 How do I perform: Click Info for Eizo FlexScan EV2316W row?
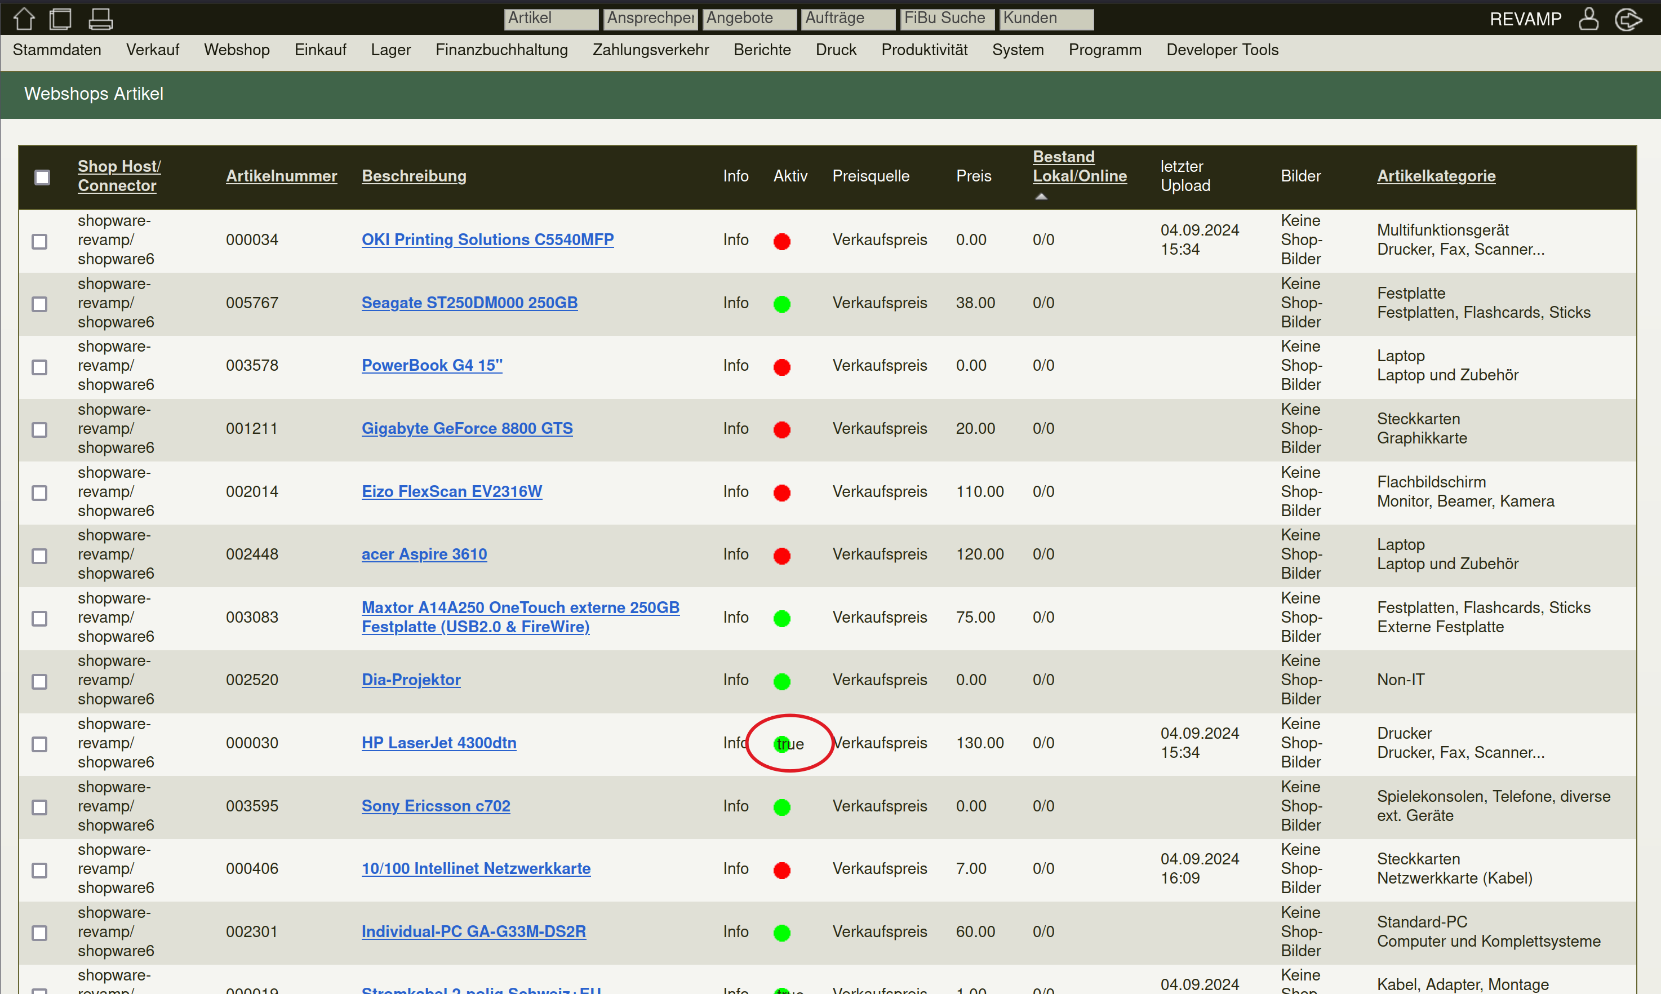tap(735, 491)
